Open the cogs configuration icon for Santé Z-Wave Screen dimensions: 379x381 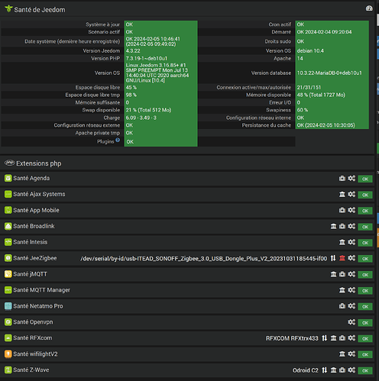click(351, 370)
